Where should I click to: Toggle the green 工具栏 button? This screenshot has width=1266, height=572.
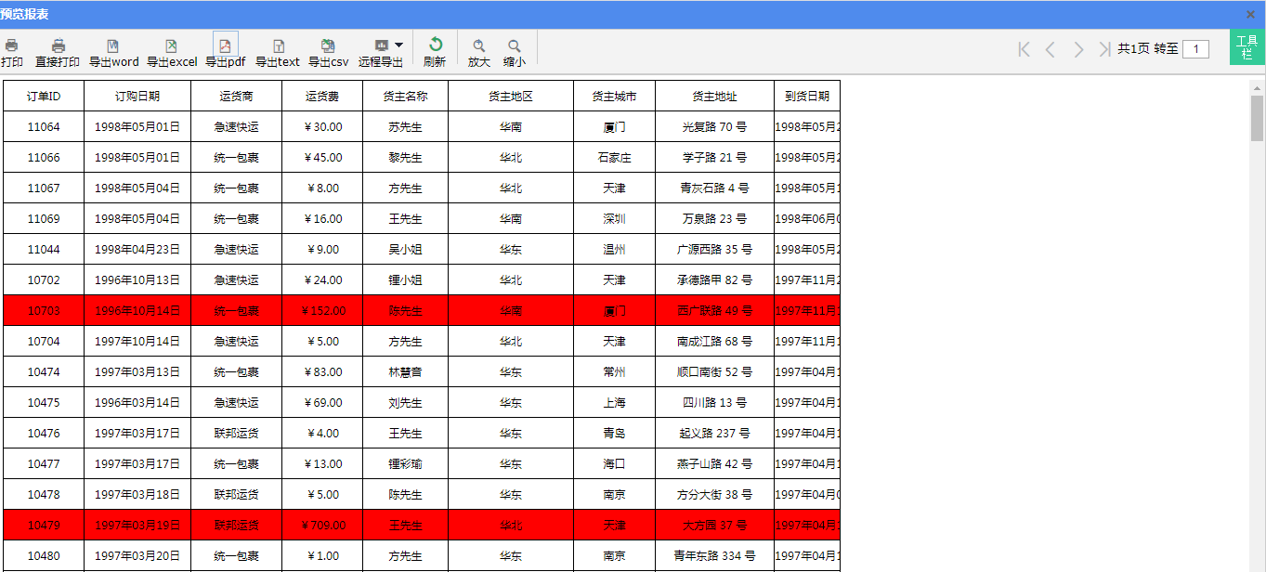click(1246, 47)
